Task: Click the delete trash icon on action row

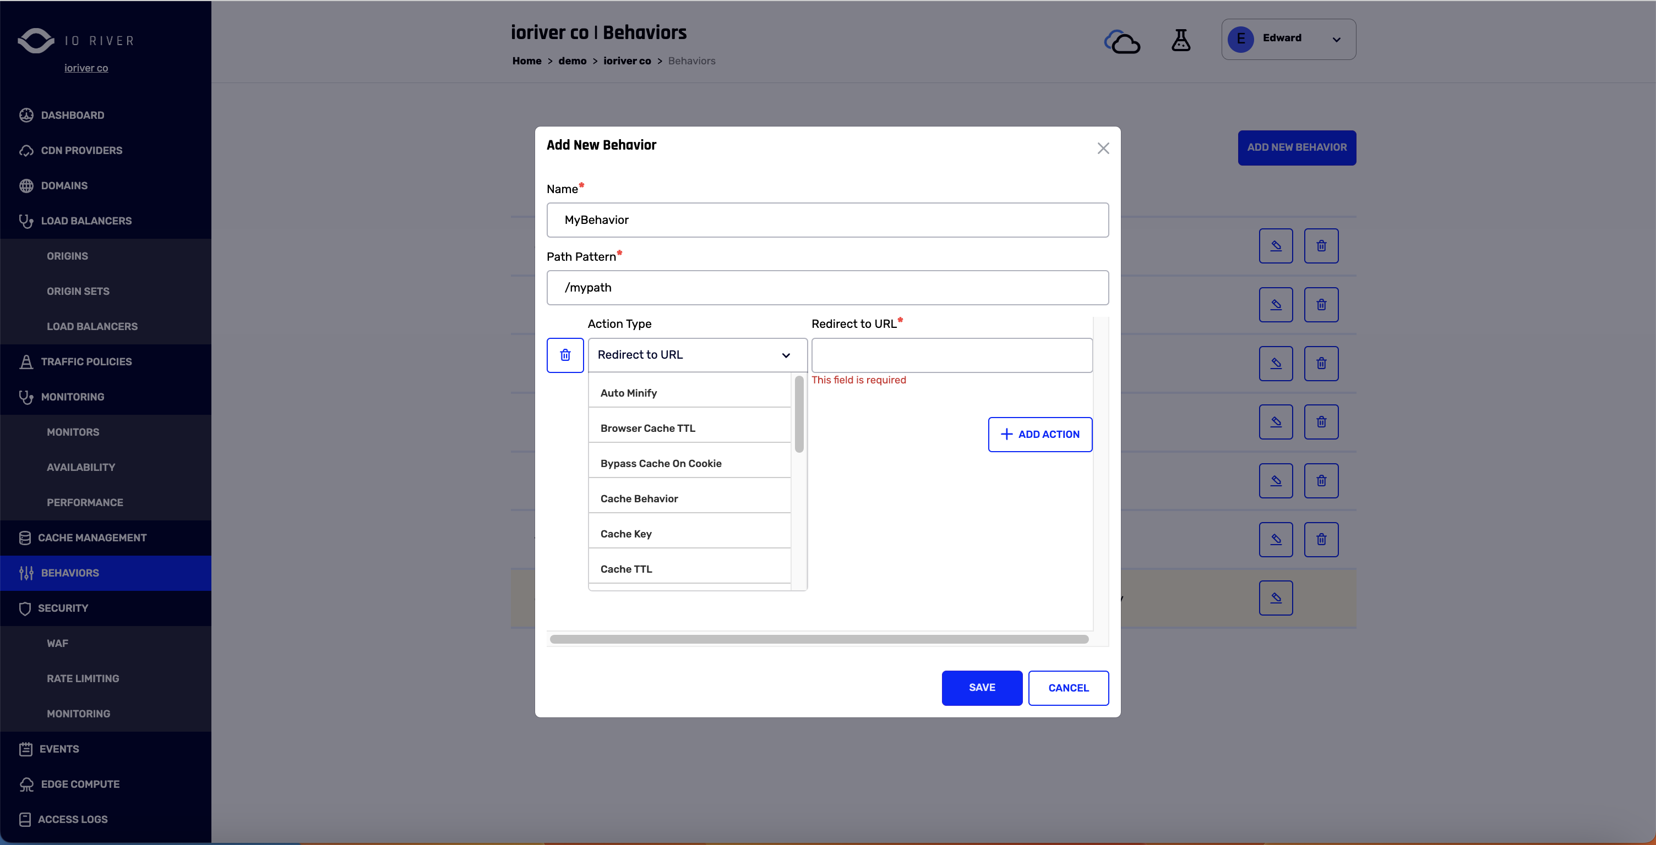Action: 565,355
